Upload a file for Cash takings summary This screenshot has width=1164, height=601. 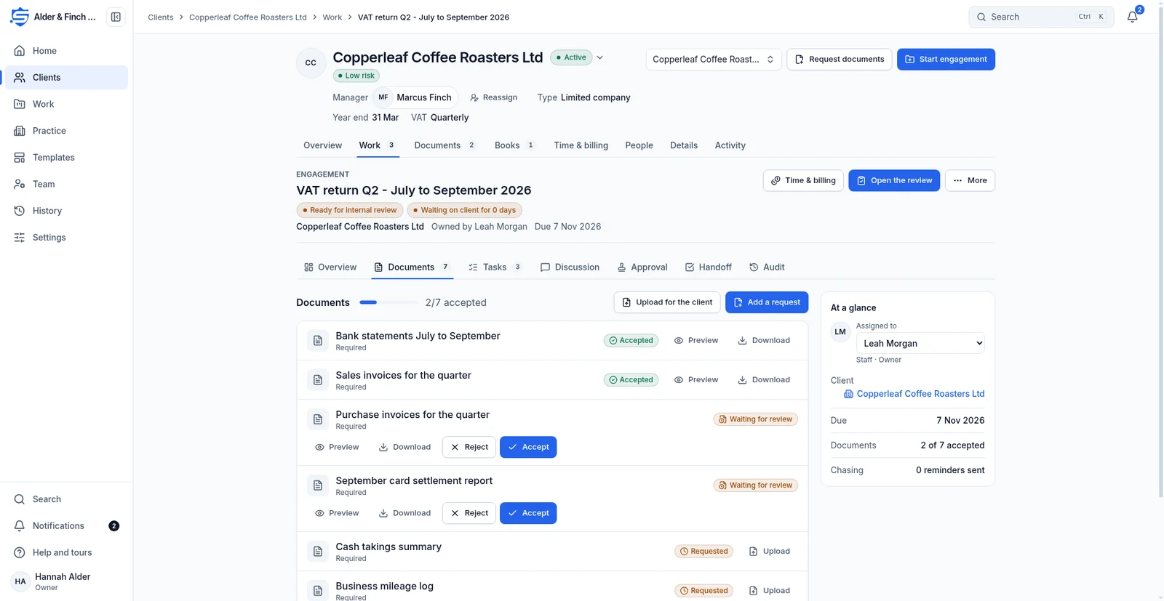tap(770, 552)
